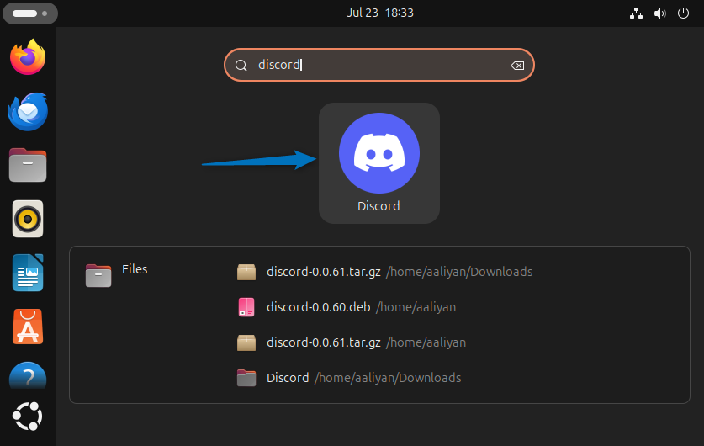The width and height of the screenshot is (704, 446).
Task: Open LibreOffice Writer from the dock
Action: coord(28,273)
